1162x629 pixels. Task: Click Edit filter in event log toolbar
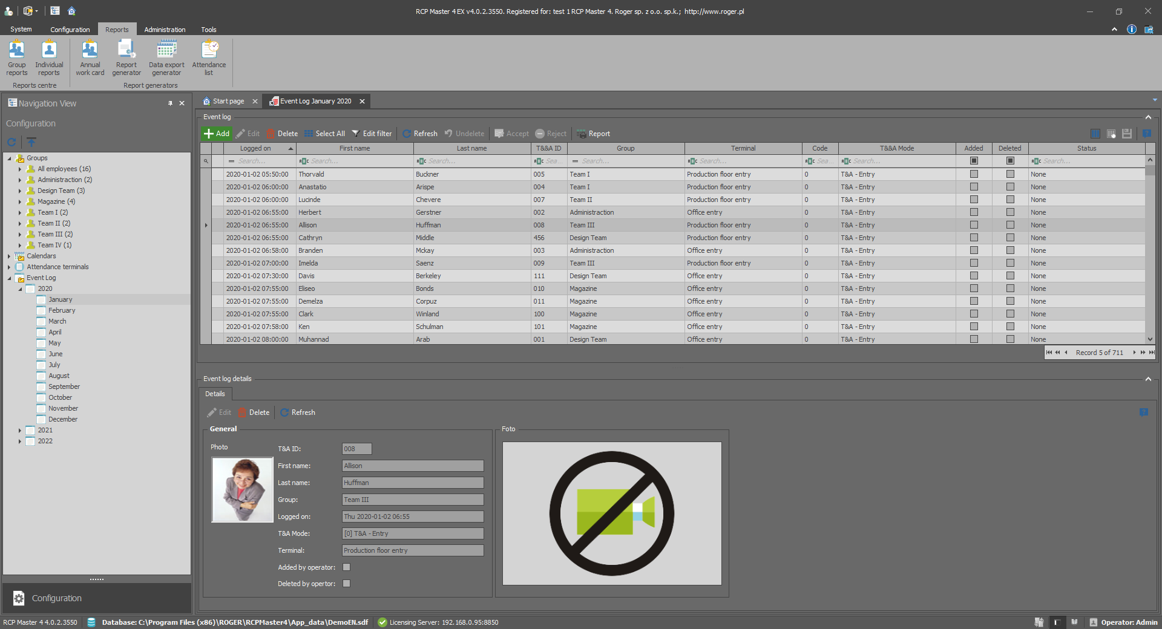click(x=372, y=134)
